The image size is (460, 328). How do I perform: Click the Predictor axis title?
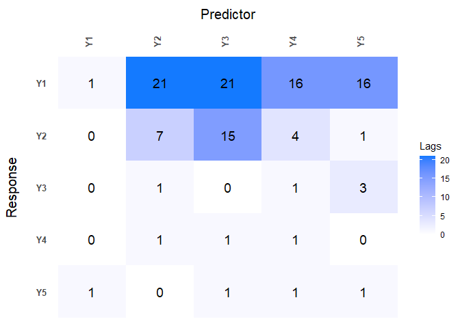tap(228, 14)
